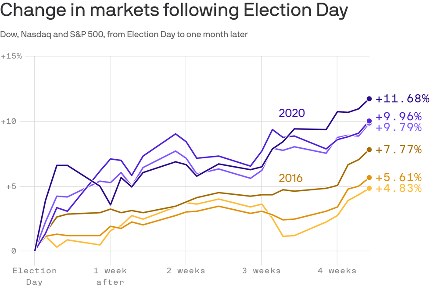
Task: Click the 2016 series label
Action: tap(290, 178)
